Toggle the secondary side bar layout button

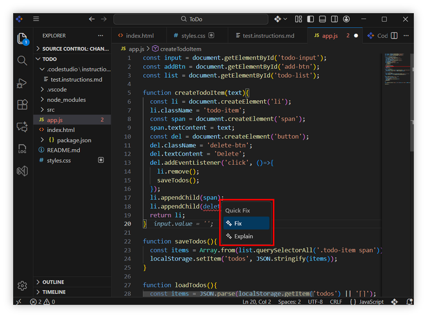335,19
